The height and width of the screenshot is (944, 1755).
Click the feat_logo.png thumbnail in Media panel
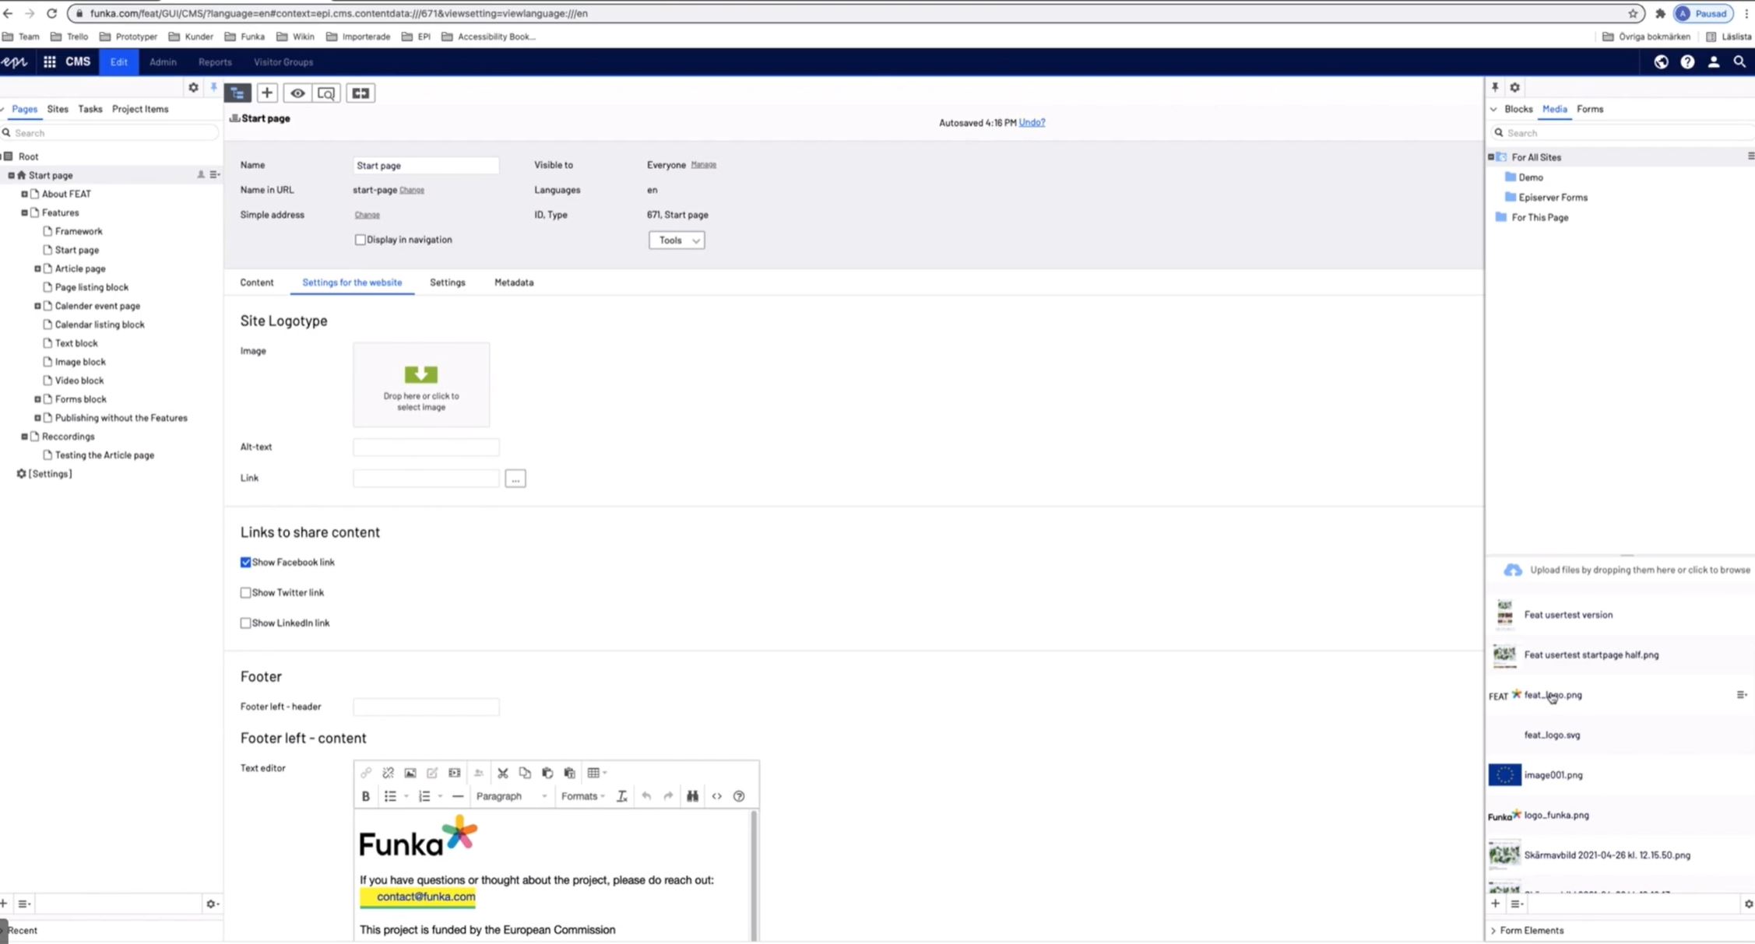point(1505,694)
